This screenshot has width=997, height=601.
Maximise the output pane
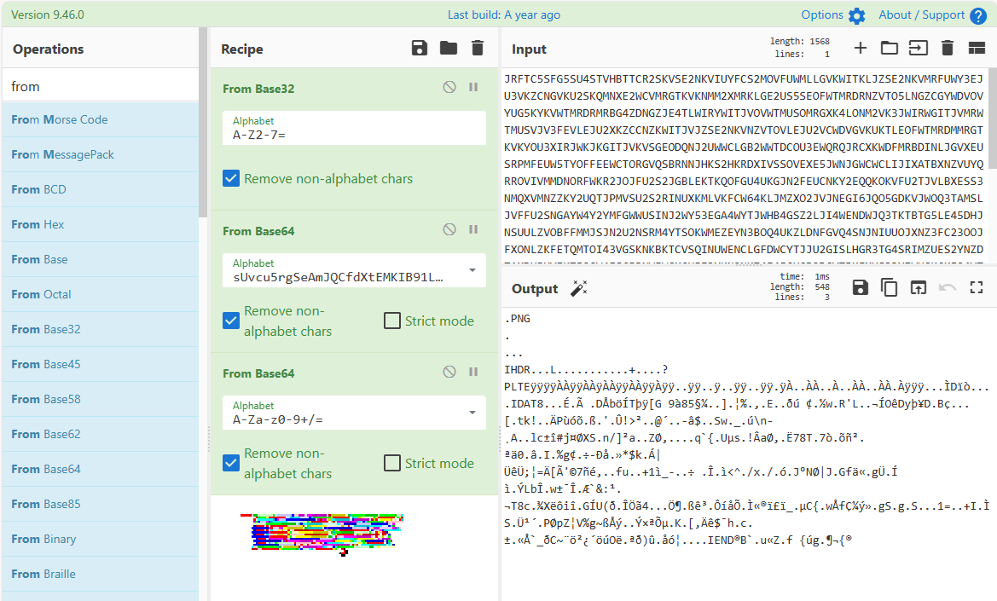(x=977, y=288)
